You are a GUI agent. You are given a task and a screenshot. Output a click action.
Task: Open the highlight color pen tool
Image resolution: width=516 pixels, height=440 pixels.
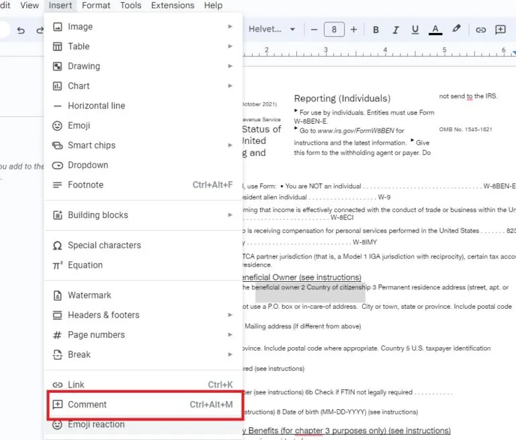456,29
